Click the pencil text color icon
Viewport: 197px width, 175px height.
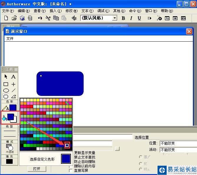click(5, 108)
